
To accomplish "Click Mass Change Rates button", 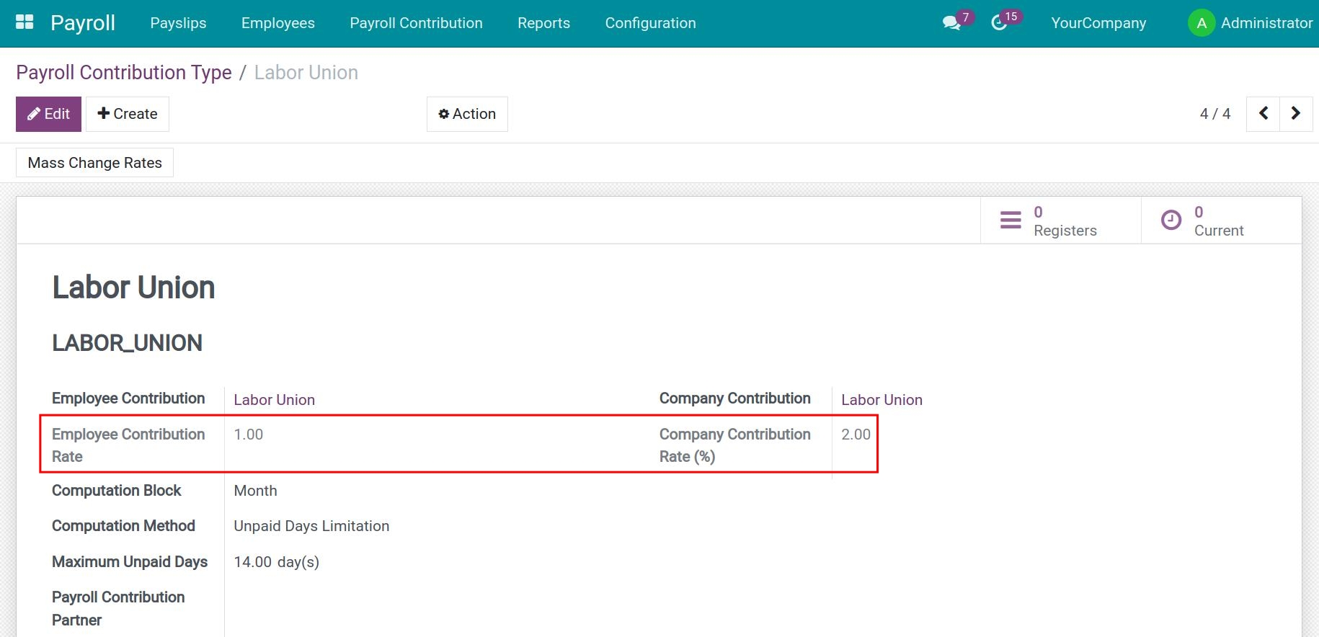I will (x=94, y=163).
